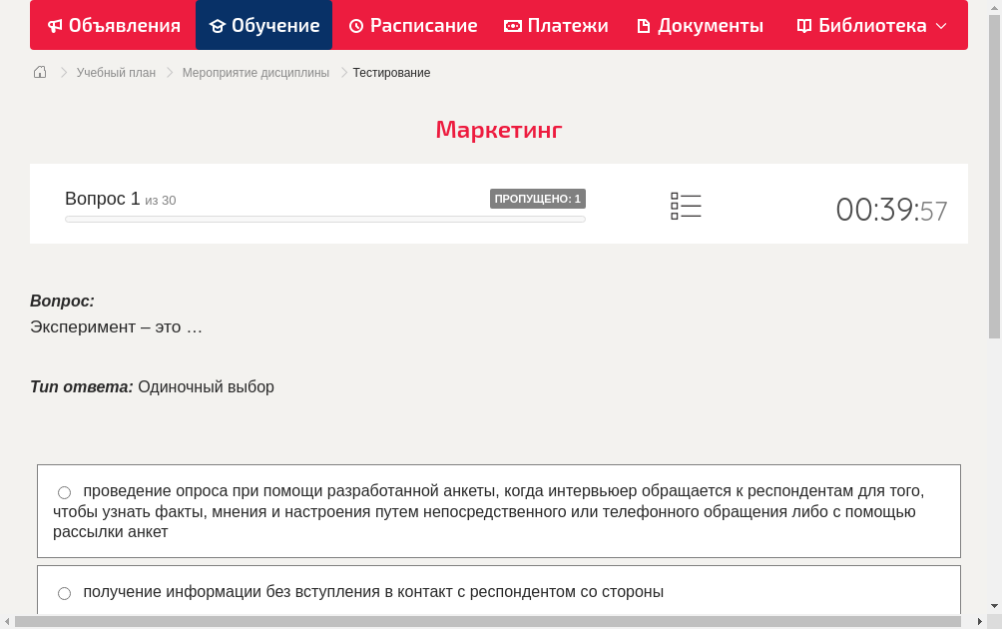
Task: Expand the Библиотека dropdown chevron
Action: [938, 26]
